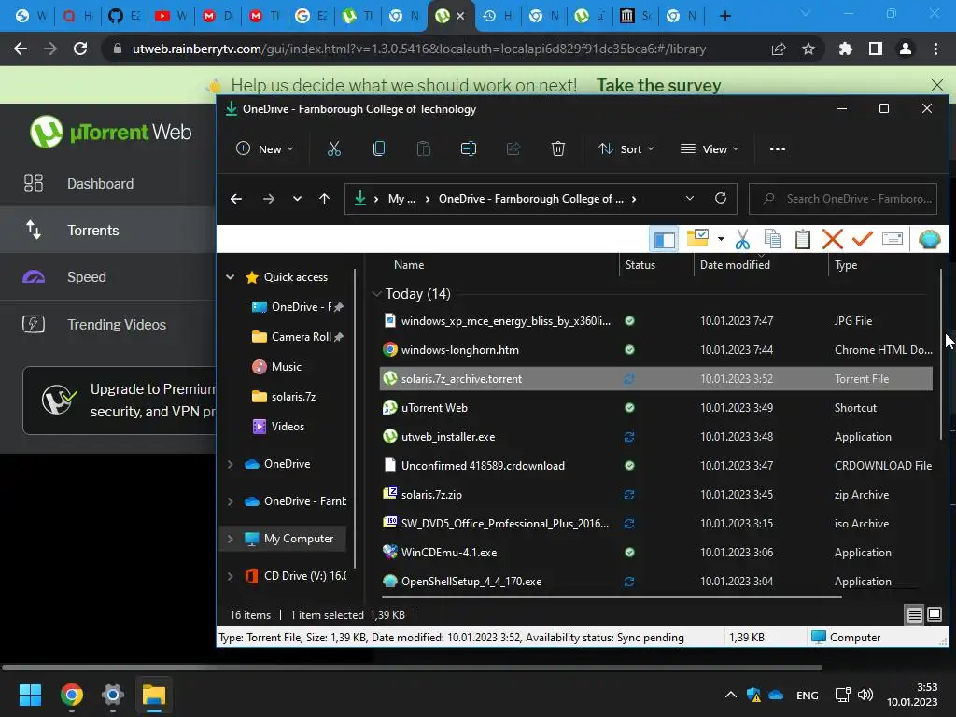This screenshot has width=956, height=717.
Task: Switch to large thumbnails view icon
Action: point(934,614)
